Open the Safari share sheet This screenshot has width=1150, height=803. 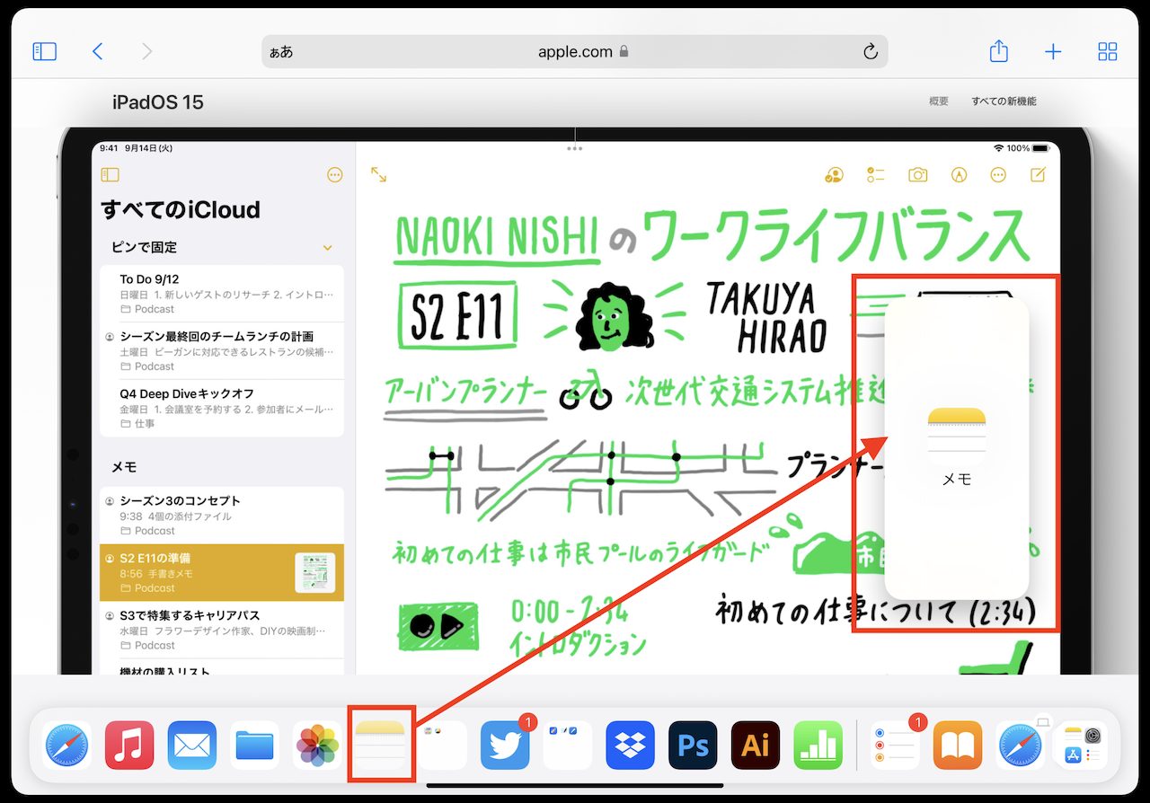(x=998, y=51)
